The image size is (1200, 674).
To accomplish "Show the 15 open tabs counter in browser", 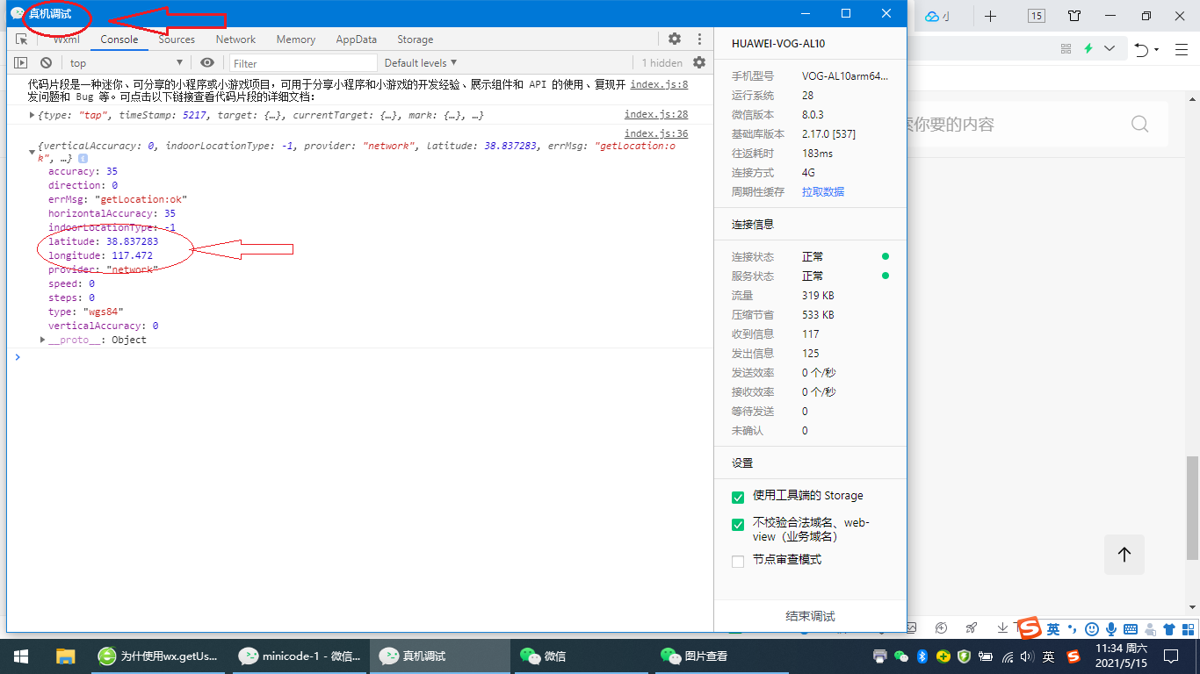I will 1036,16.
